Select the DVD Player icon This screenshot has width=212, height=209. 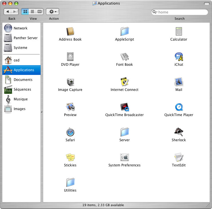point(70,57)
